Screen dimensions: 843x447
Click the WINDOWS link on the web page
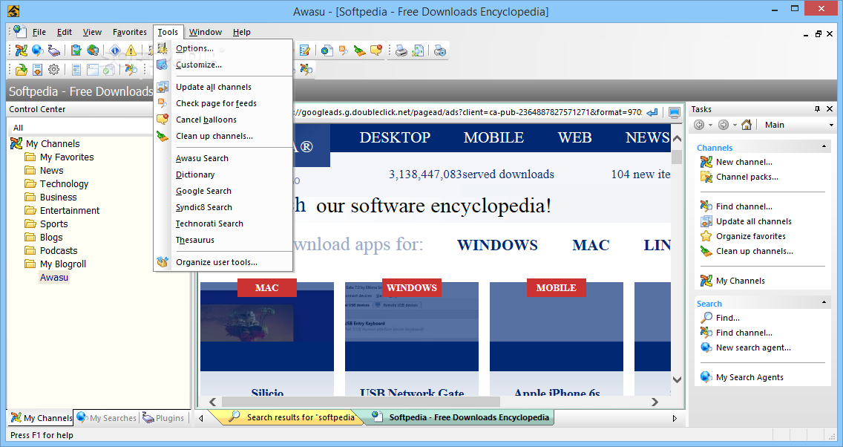497,245
